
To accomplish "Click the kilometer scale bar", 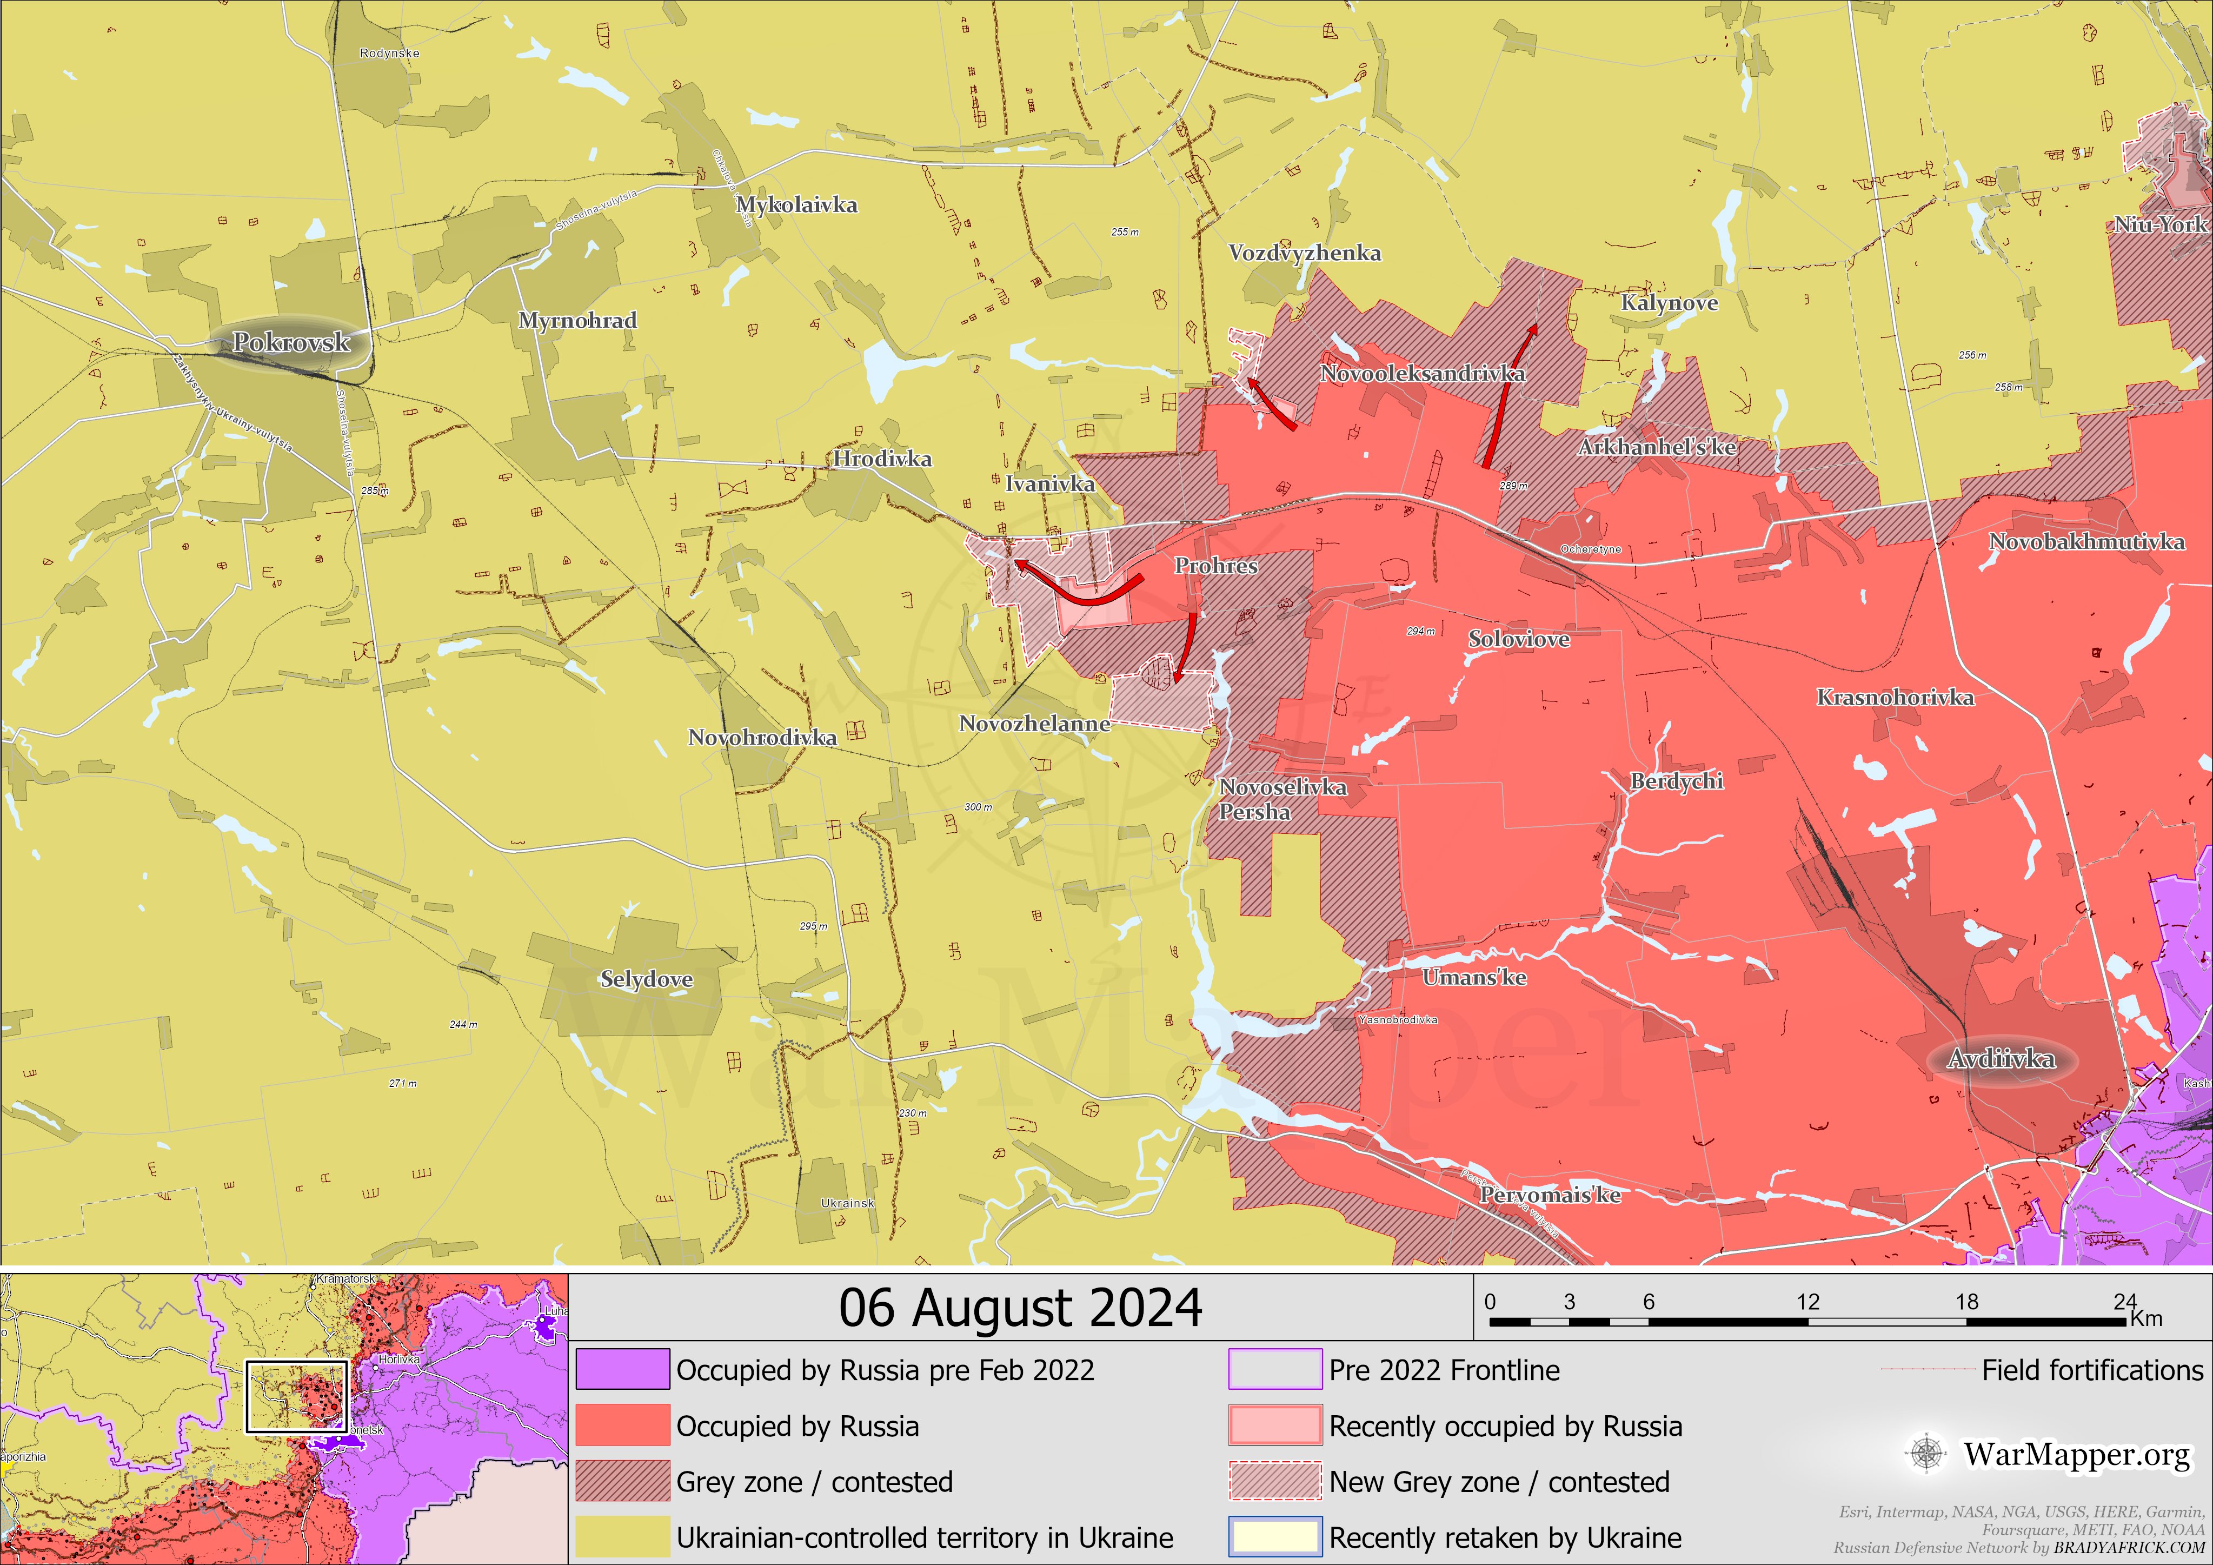I will coord(1807,1321).
